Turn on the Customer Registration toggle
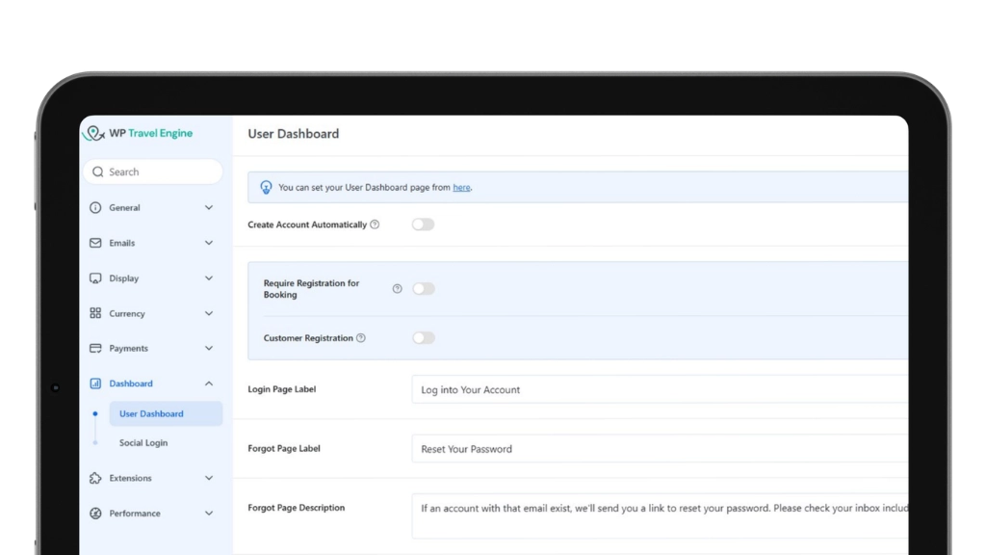Viewport: 986px width, 555px height. click(x=423, y=338)
